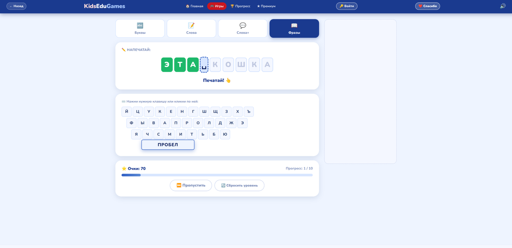This screenshot has width=512, height=248.
Task: Tap the Г key on keyboard
Action: tap(193, 112)
